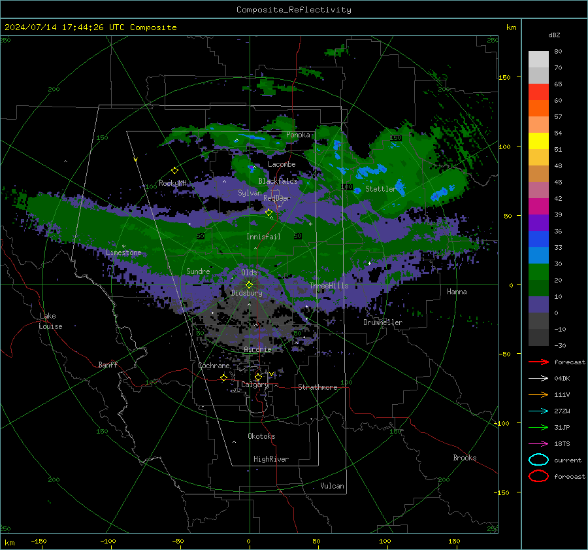Click the Banff town label
This screenshot has width=588, height=550.
[108, 364]
